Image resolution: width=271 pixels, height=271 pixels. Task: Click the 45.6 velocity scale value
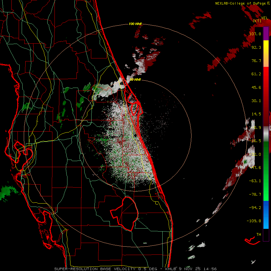tap(256, 87)
